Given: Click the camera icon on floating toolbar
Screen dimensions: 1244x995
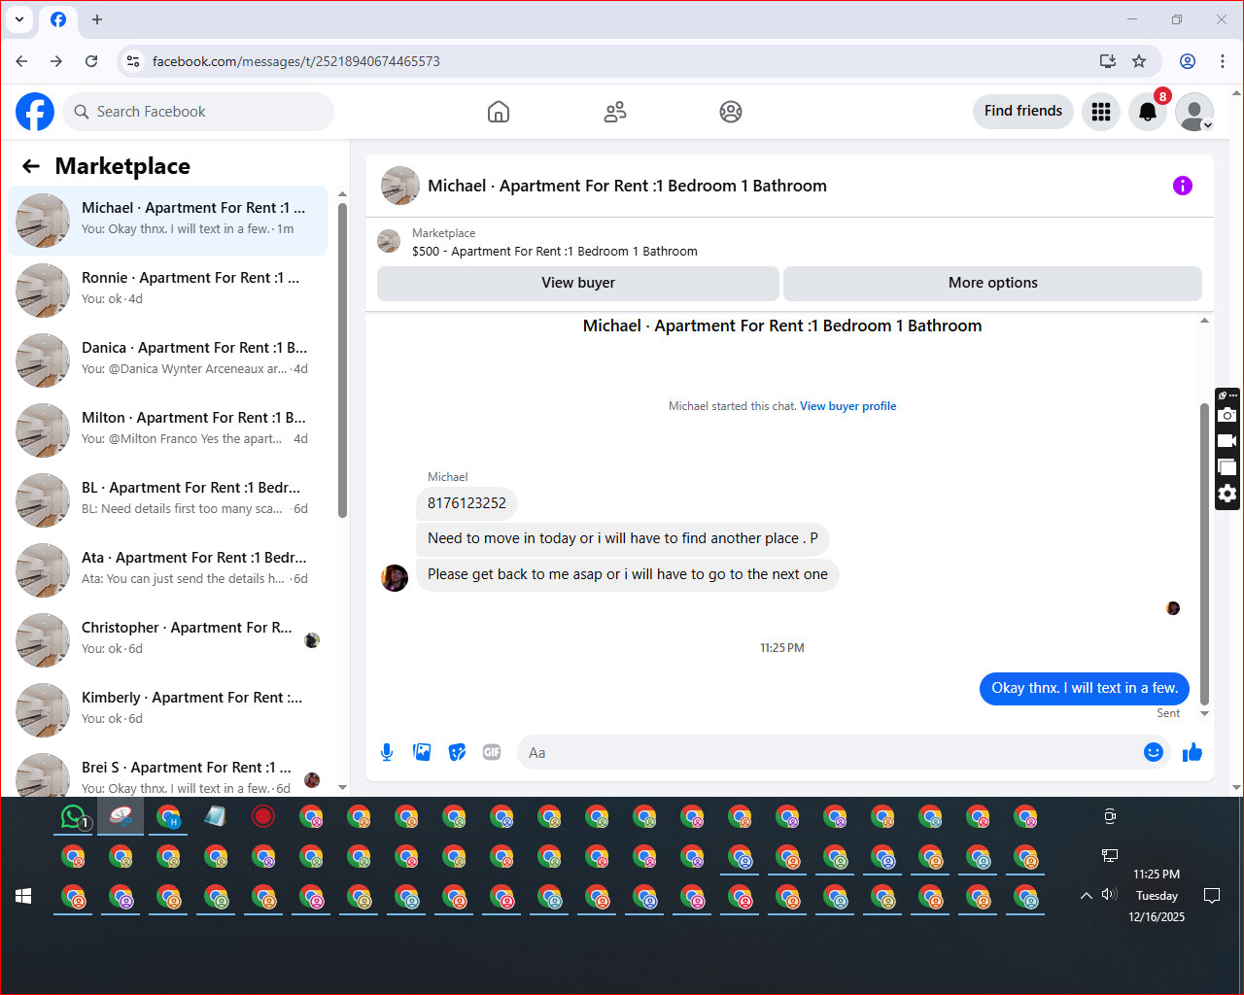Looking at the screenshot, I should click(x=1227, y=415).
